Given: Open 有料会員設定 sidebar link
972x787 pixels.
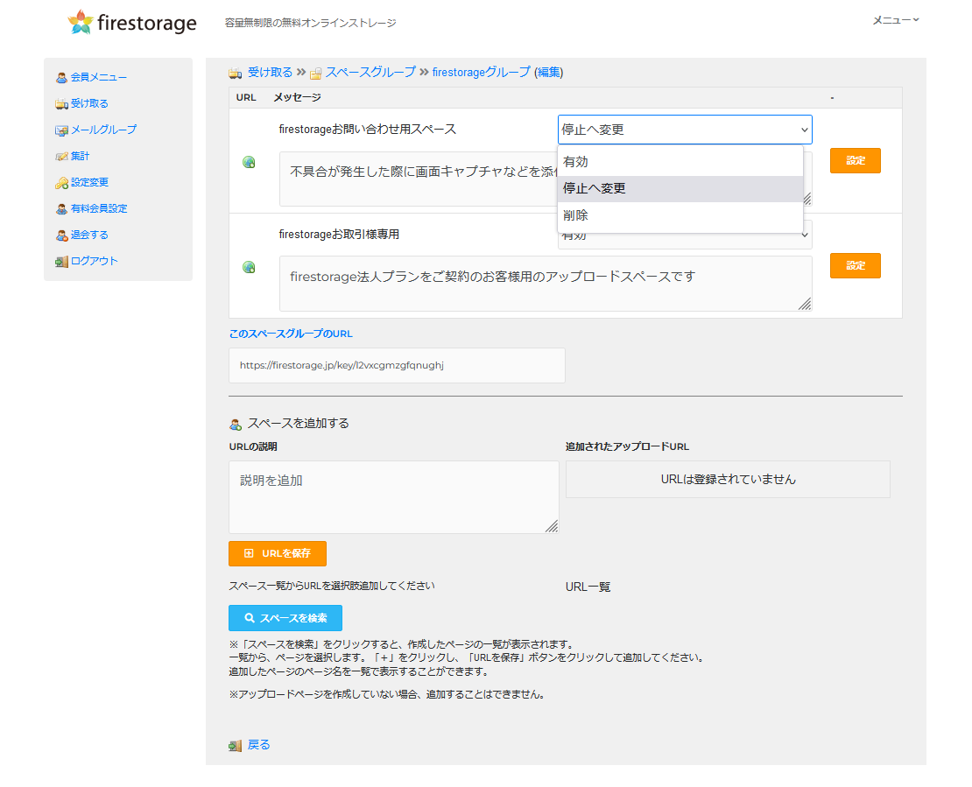Looking at the screenshot, I should point(99,209).
